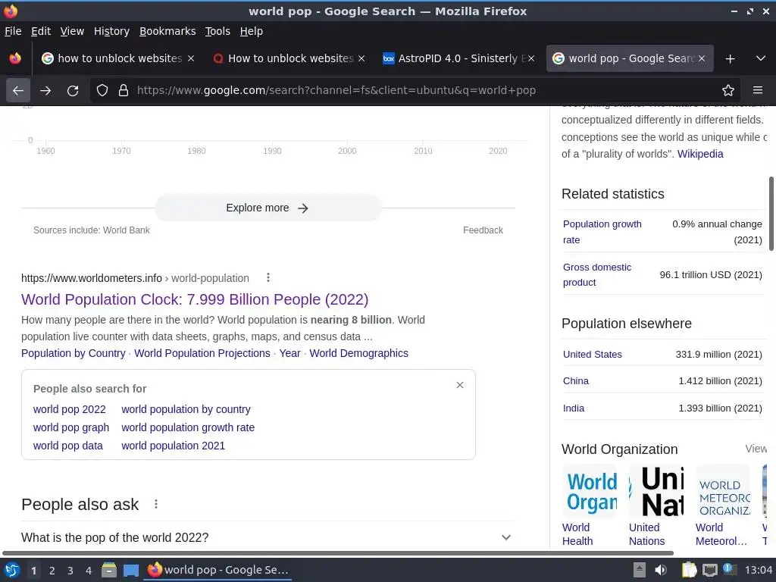The image size is (776, 582).
Task: Search for 'world pop data'
Action: [67, 446]
